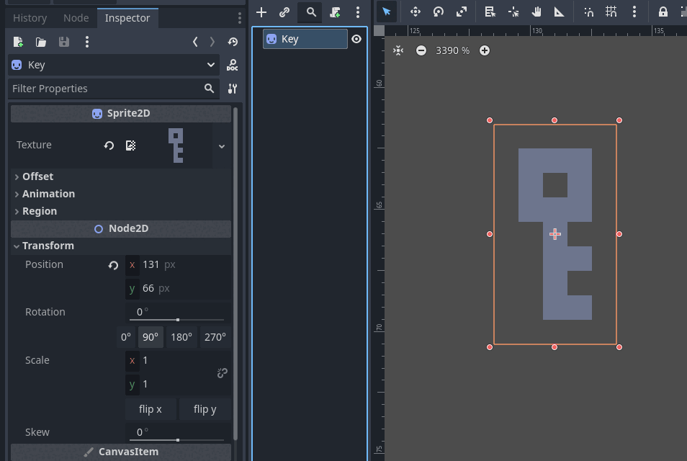Viewport: 687px width, 461px height.
Task: Open the Inspector extra resource options menu
Action: pos(86,42)
